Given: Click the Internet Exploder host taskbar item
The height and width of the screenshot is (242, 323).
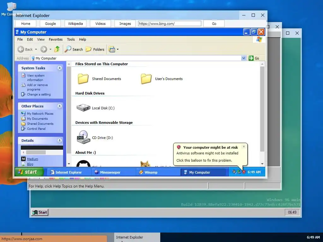Looking at the screenshot, I should coord(137,237).
